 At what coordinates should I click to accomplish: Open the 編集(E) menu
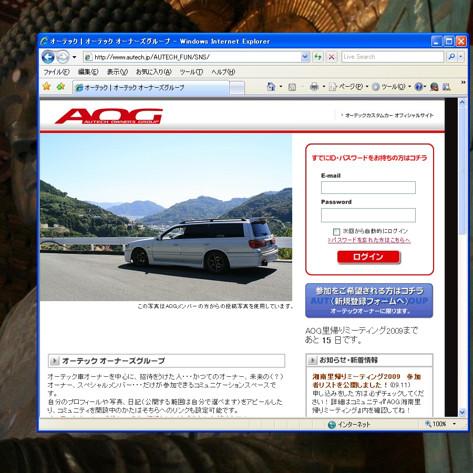(88, 72)
